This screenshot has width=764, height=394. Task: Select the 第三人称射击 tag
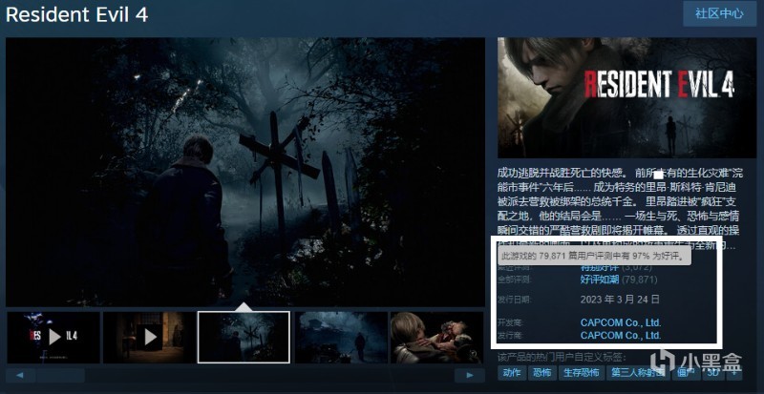coord(638,373)
